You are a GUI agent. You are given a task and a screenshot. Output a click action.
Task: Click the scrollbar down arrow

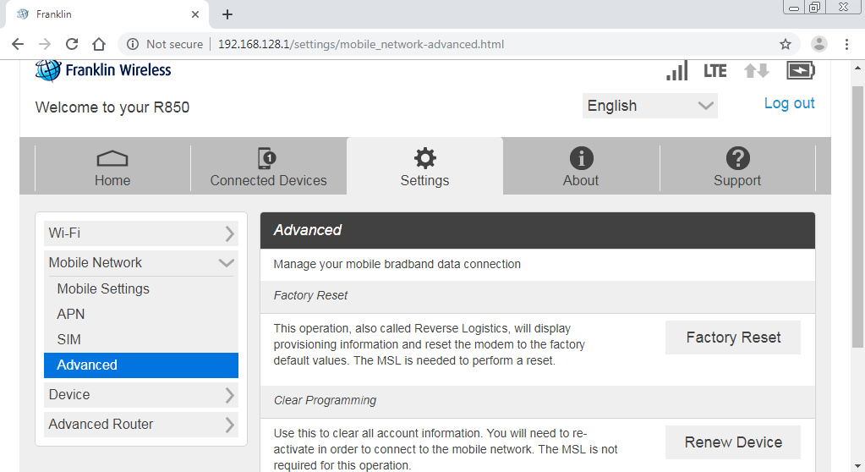[857, 466]
